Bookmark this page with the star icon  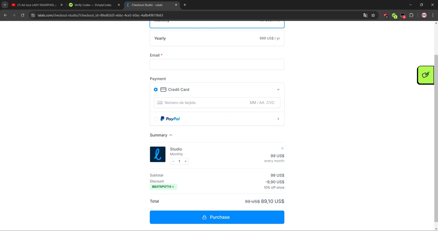(373, 15)
